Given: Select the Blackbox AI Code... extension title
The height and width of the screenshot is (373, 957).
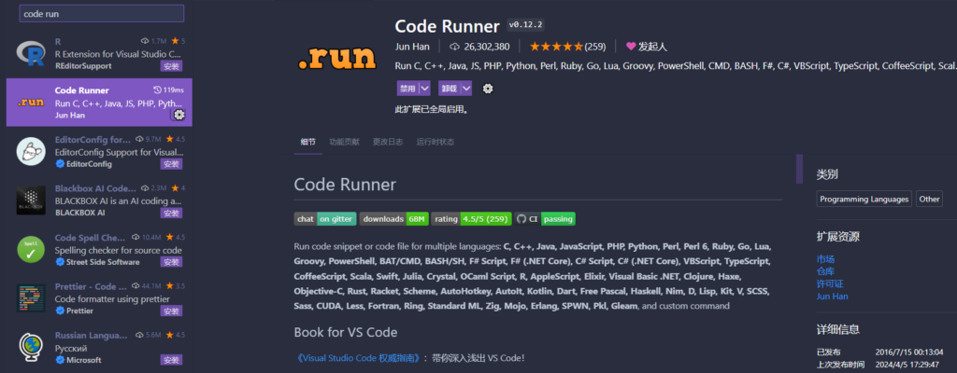Looking at the screenshot, I should (95, 188).
